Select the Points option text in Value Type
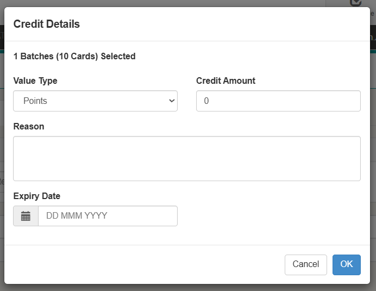376x291 pixels. click(x=35, y=101)
